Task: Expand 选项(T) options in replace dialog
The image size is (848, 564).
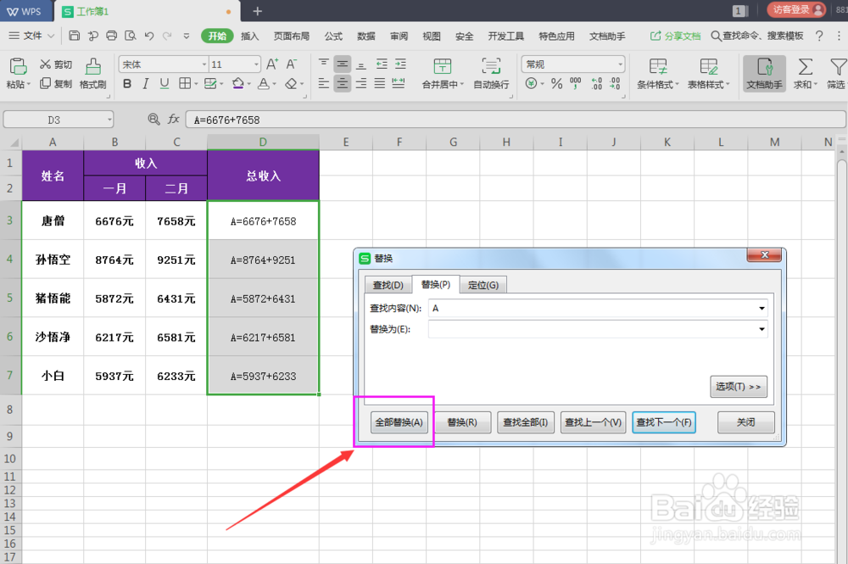Action: pyautogui.click(x=739, y=386)
